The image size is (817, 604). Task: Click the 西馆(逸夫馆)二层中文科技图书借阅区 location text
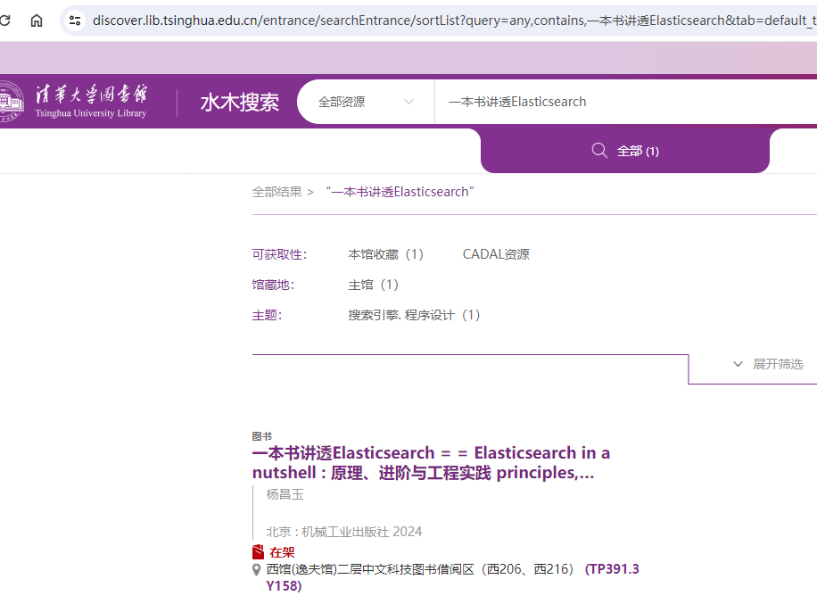click(420, 569)
